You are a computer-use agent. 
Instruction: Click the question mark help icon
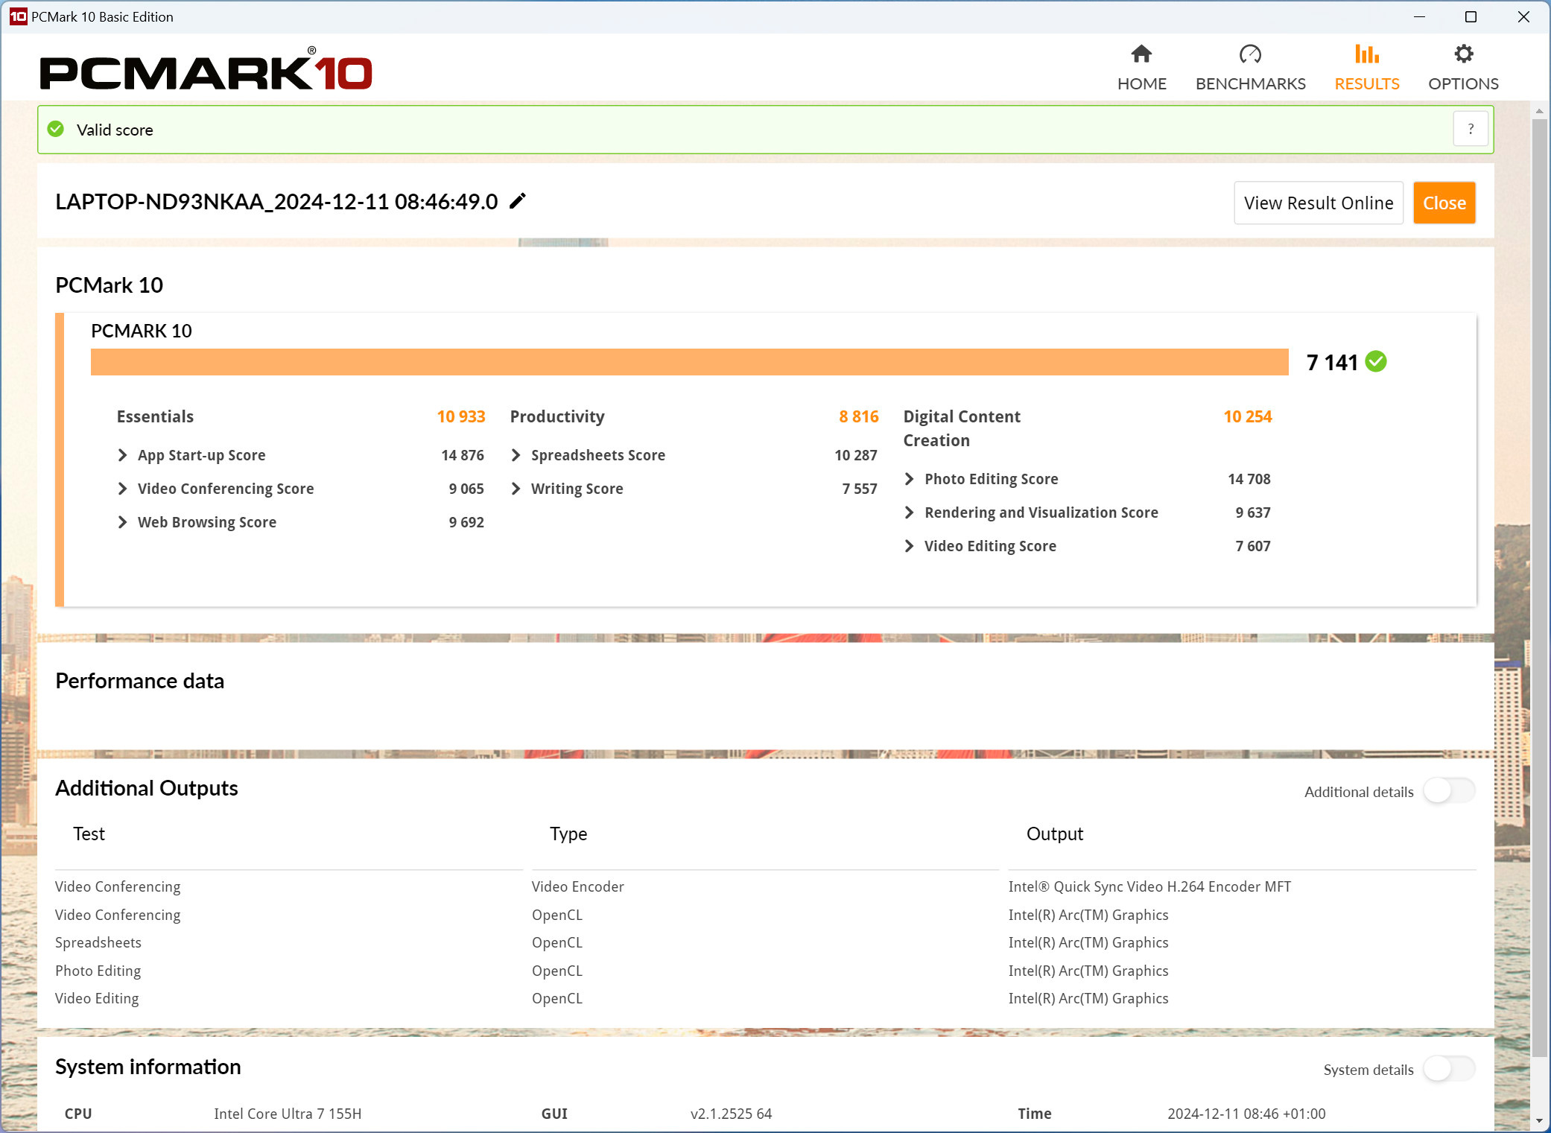pos(1471,130)
